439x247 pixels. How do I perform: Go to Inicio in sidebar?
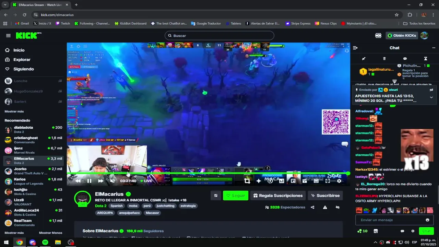[19, 50]
